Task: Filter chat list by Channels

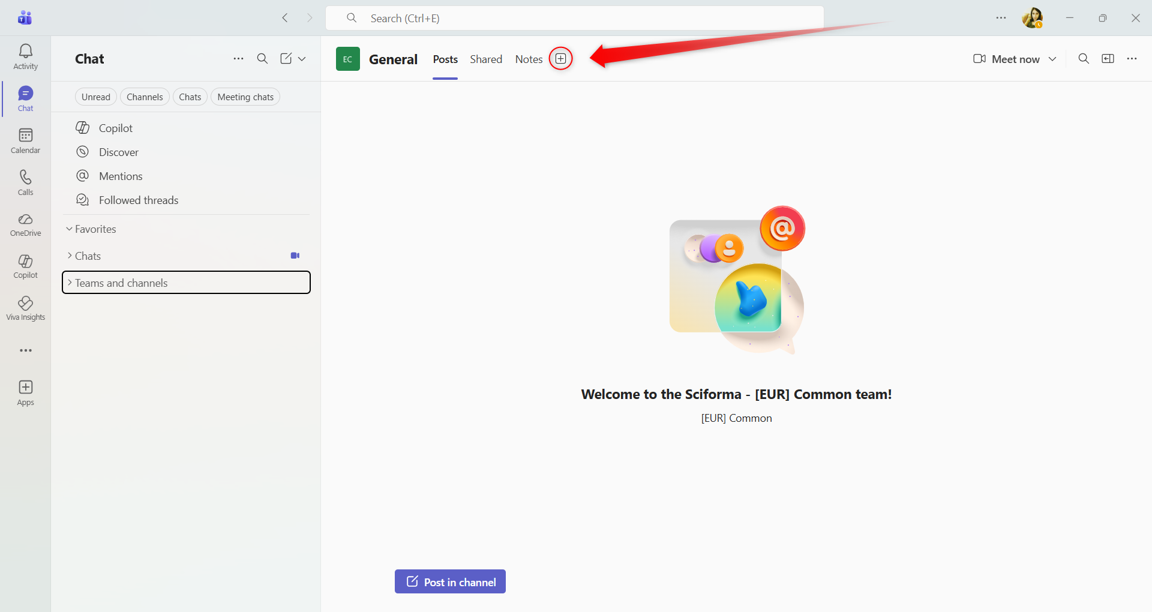Action: (145, 97)
